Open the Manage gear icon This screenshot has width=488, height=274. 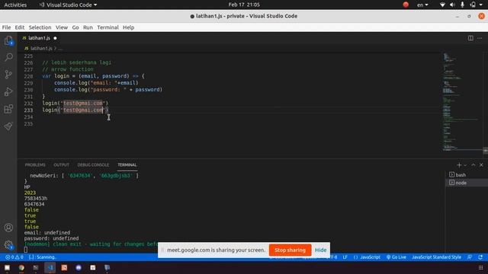(x=8, y=245)
